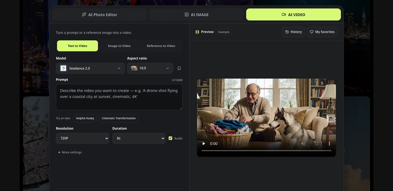Try the Cinematic Transformation idea chip
Screen dimensions: 393x191
tap(119, 118)
